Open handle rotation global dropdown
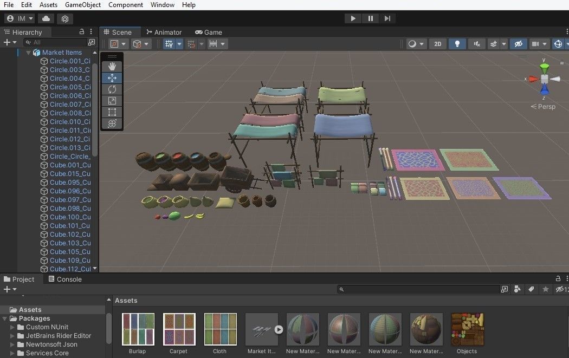Viewport: 569px width, 358px height. click(141, 44)
